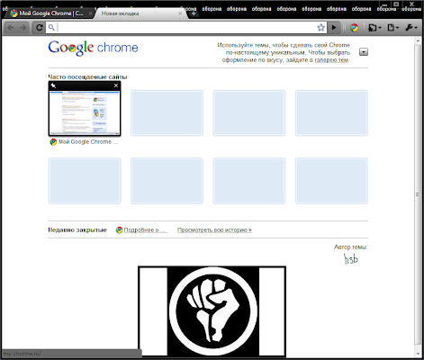
Task: Click the Go play arrow button
Action: tap(334, 28)
